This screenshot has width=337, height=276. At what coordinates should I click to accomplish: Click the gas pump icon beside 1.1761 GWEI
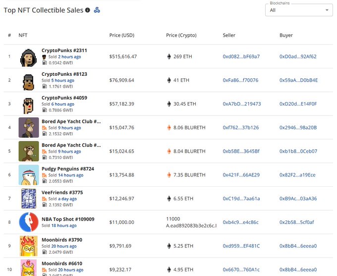(x=45, y=86)
